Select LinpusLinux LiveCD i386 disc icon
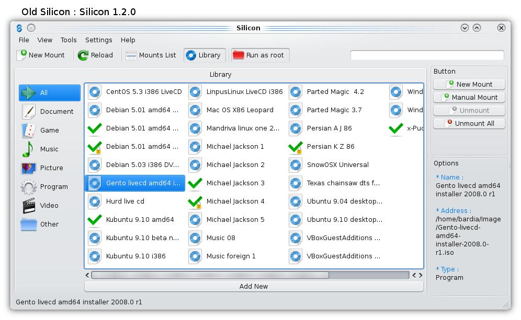Viewport: 521px width, 320px height. (x=195, y=92)
